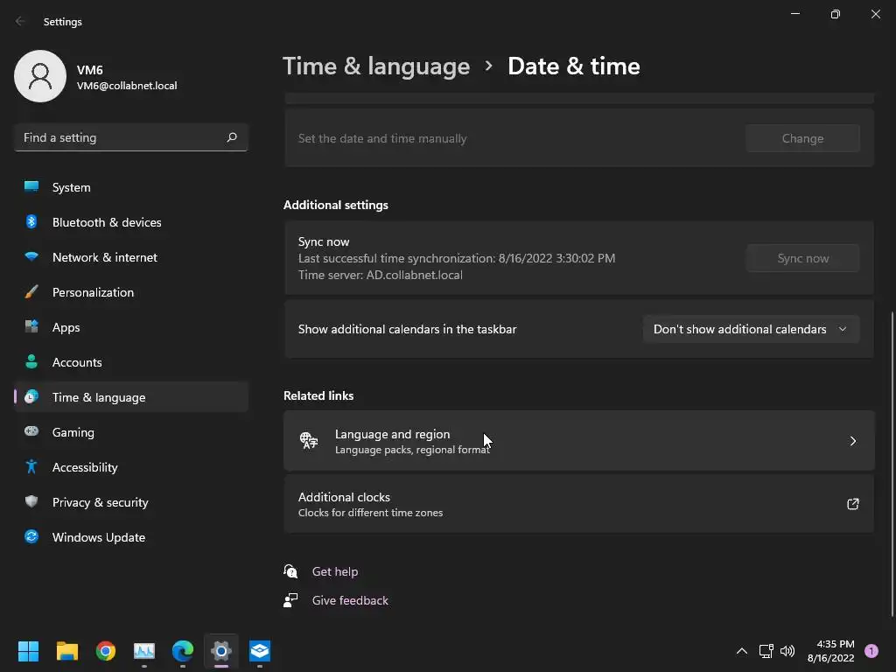Open Additional clocks for time zones

click(579, 504)
